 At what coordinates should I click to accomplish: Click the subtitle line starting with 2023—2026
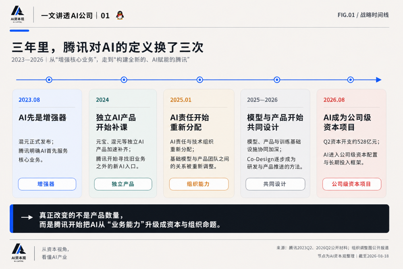coord(100,60)
